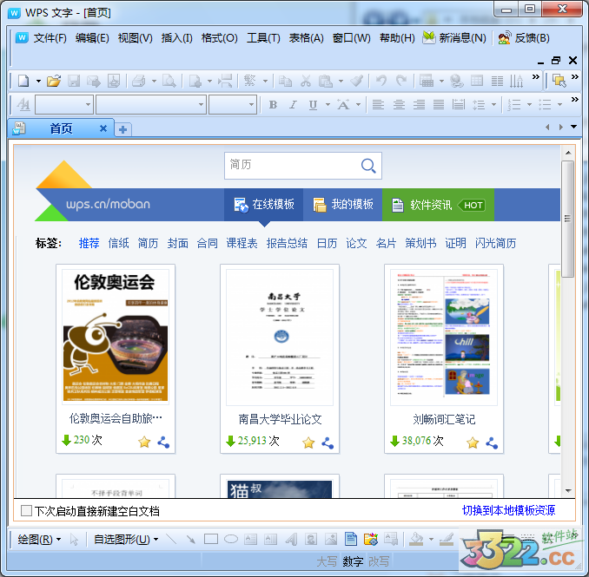Toggle Italic formatting
Viewport: 589px width, 577px height.
click(x=293, y=105)
